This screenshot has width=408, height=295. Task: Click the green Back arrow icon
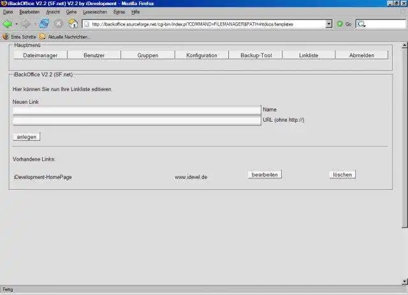coord(7,24)
